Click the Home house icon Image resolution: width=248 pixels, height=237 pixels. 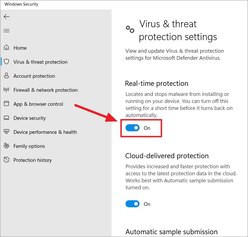(x=6, y=48)
